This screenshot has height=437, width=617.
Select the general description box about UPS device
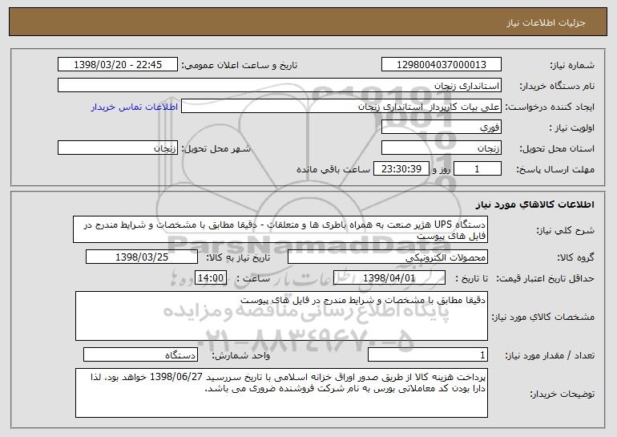(280, 229)
